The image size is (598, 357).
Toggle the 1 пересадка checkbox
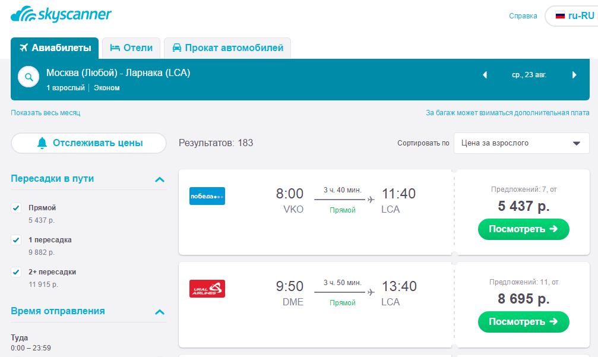[17, 240]
